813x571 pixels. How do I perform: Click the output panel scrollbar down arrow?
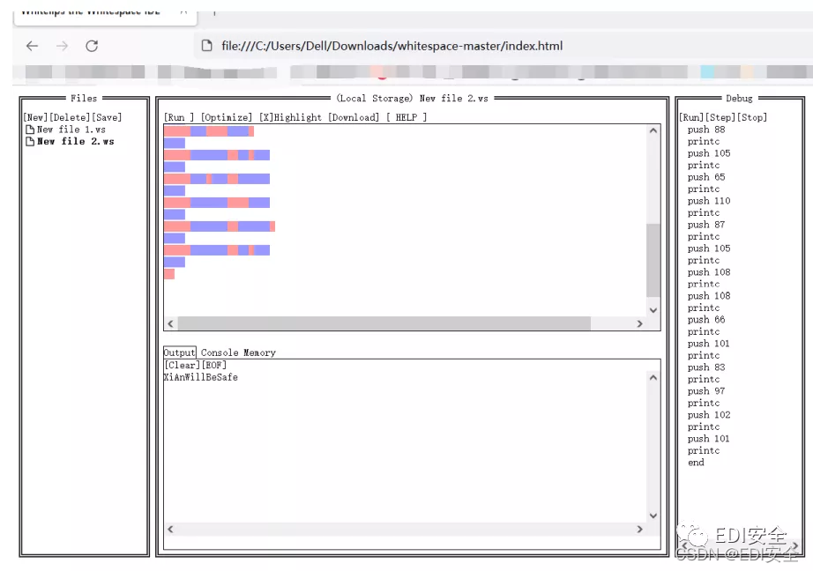coord(653,515)
